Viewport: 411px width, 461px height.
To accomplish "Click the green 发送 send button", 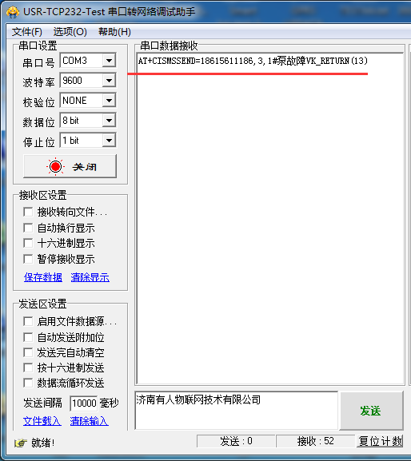I will point(371,411).
